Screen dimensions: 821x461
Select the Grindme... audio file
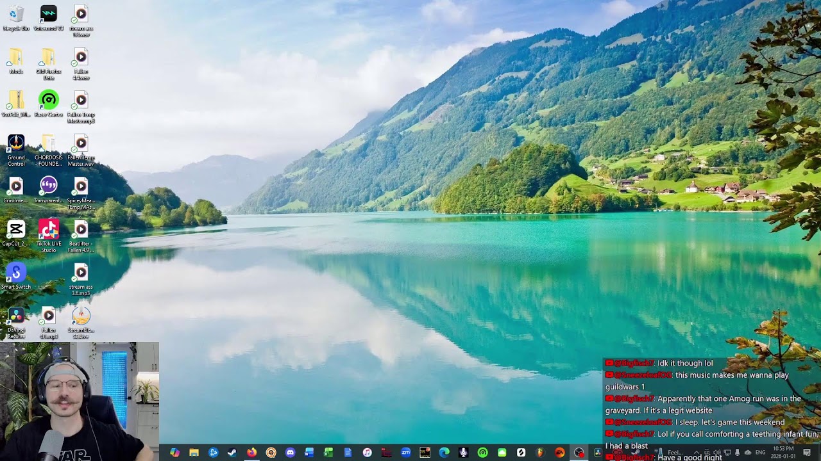coord(16,190)
